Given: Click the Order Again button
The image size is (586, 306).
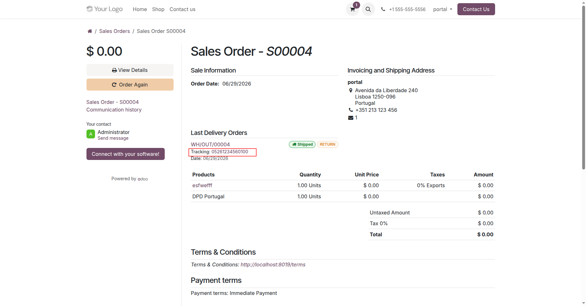Looking at the screenshot, I should pyautogui.click(x=130, y=85).
